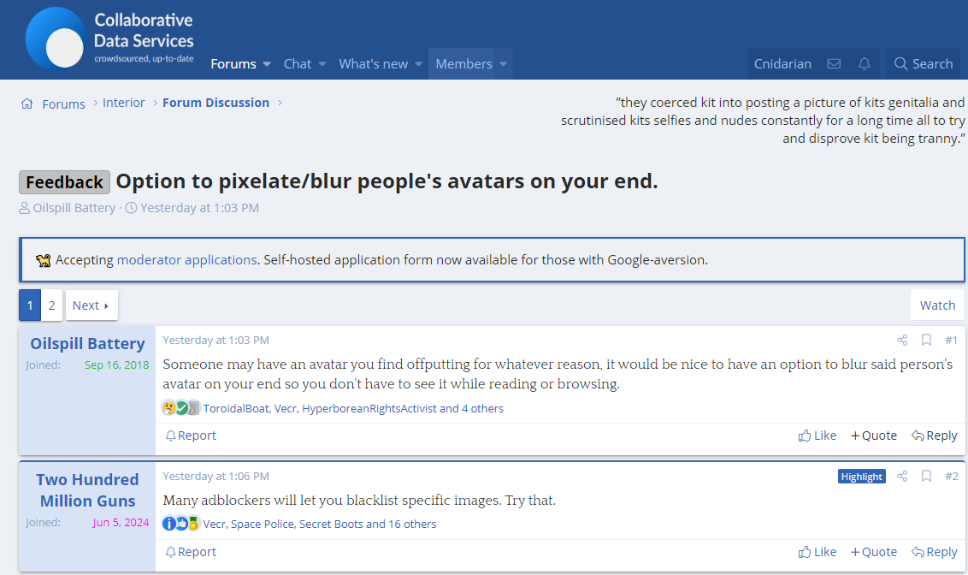Reply to Two Hundred Million Guns' post

(x=935, y=552)
